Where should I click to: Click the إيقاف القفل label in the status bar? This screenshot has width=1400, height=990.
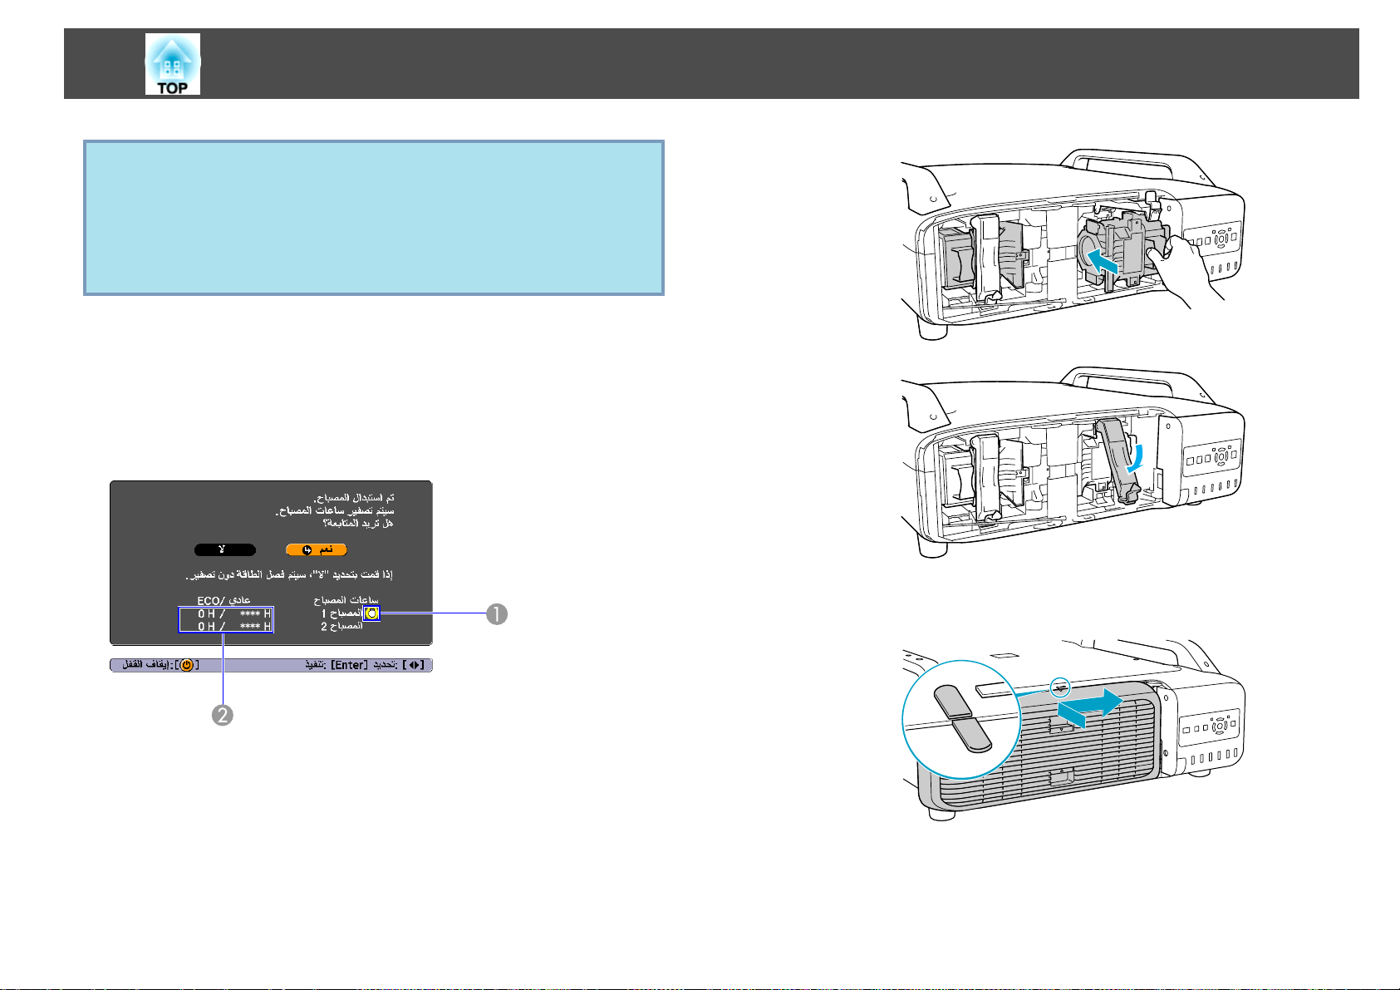[146, 665]
